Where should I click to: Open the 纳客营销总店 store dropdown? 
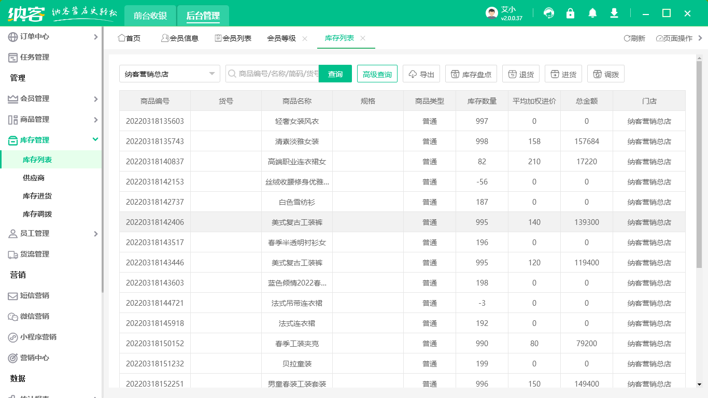pyautogui.click(x=169, y=74)
